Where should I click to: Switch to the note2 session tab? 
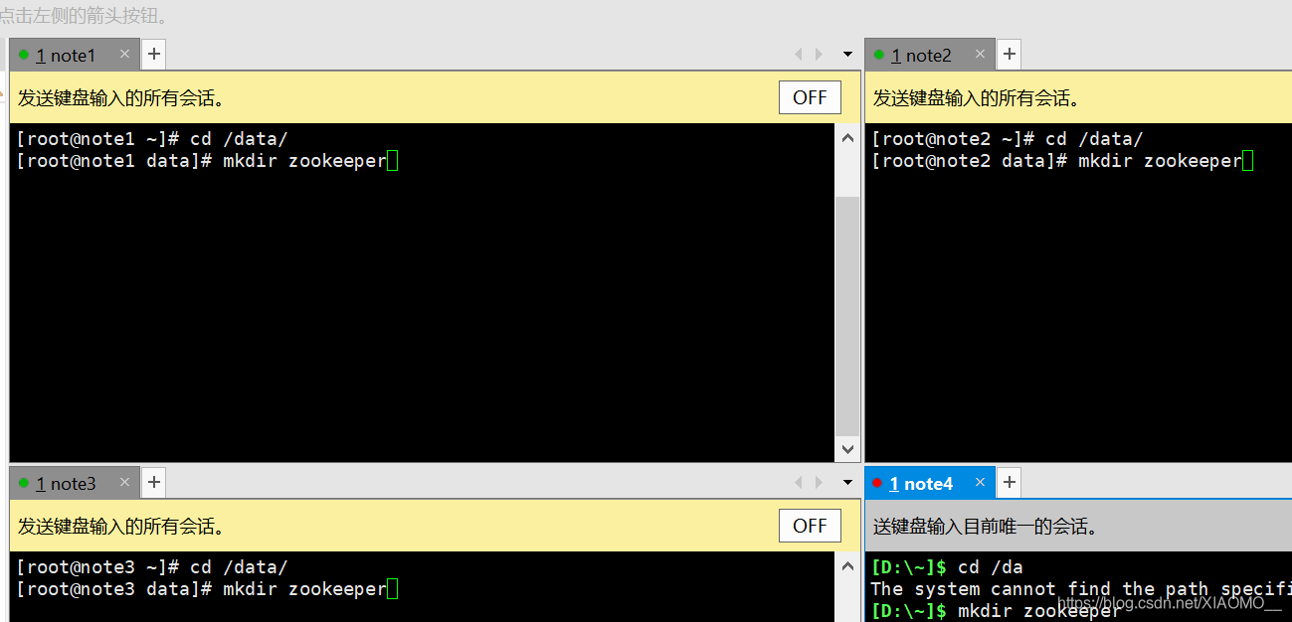930,55
